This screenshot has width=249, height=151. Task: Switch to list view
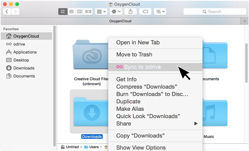(71, 12)
